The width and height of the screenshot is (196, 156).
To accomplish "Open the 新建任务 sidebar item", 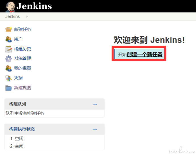I will click(x=22, y=29).
